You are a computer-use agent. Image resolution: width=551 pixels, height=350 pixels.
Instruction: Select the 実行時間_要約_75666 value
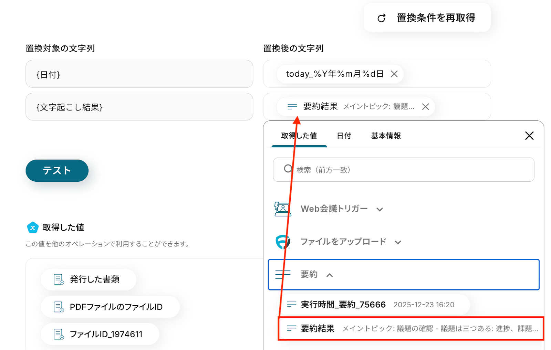pyautogui.click(x=374, y=305)
